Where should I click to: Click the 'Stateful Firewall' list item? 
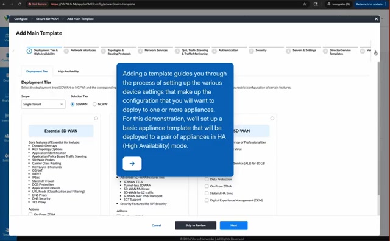[43, 181]
